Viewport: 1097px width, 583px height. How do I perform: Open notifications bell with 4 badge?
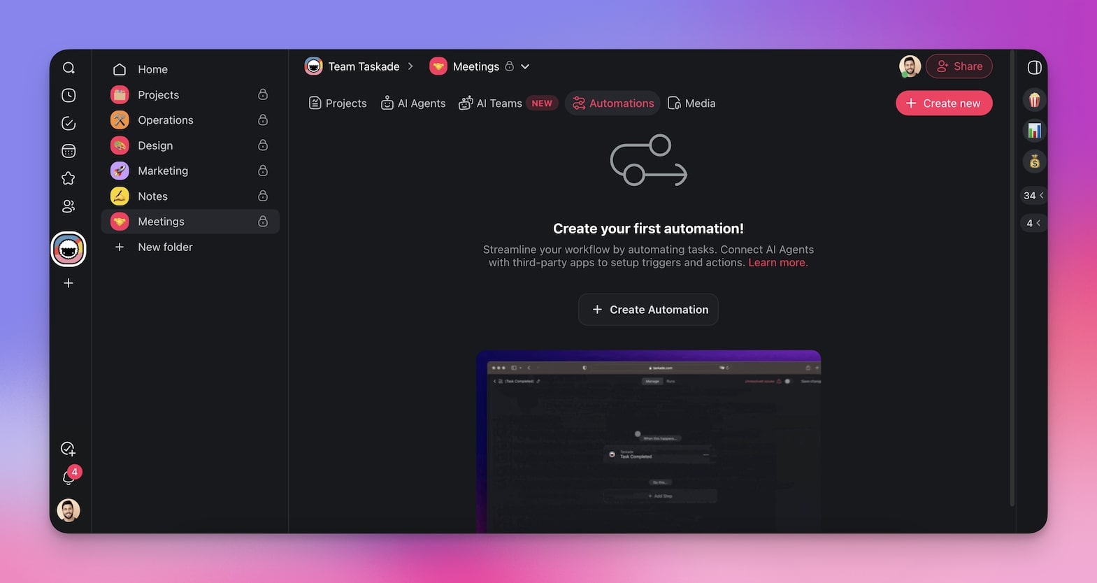pyautogui.click(x=69, y=477)
